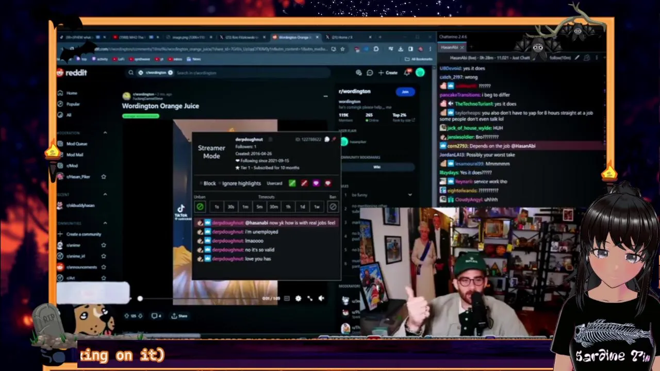Open All feed in Reddit sidebar

(x=69, y=115)
